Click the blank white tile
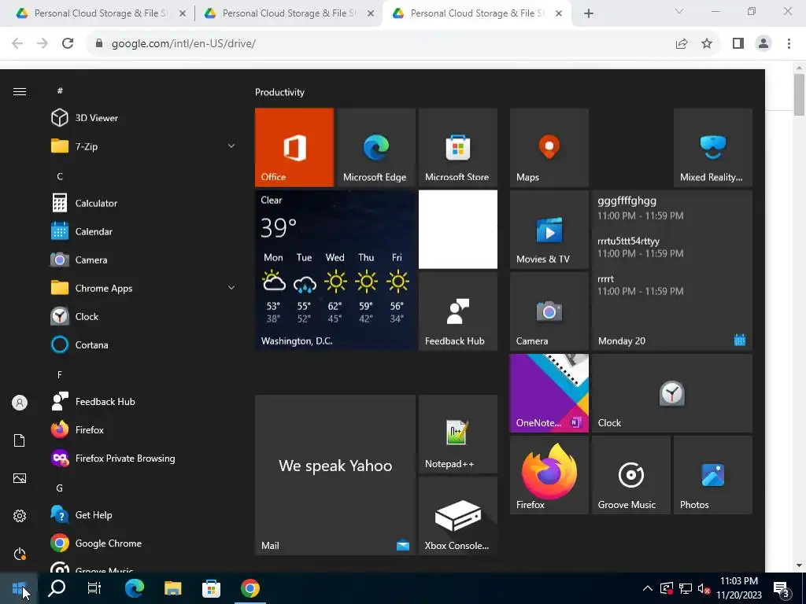Viewport: 806px width, 604px height. point(457,229)
